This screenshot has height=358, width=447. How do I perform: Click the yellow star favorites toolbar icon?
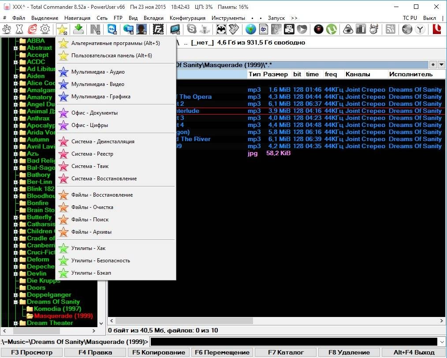[62, 29]
